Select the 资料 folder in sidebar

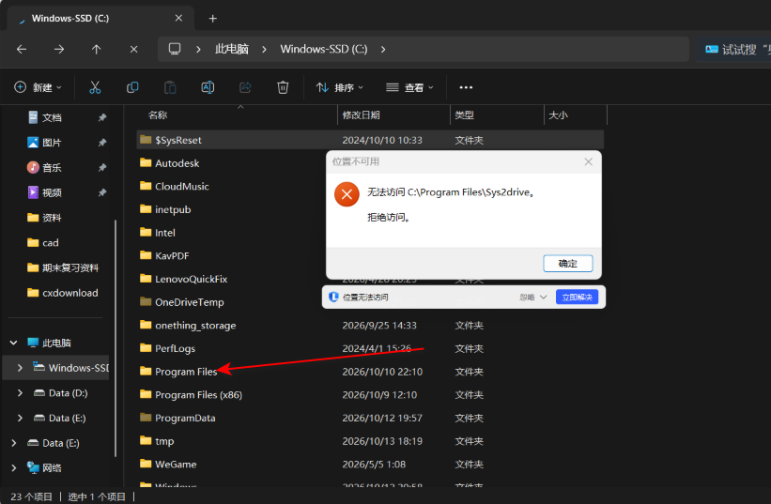click(52, 218)
